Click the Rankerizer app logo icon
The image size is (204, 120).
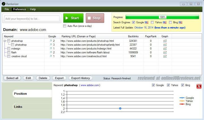tap(3, 4)
